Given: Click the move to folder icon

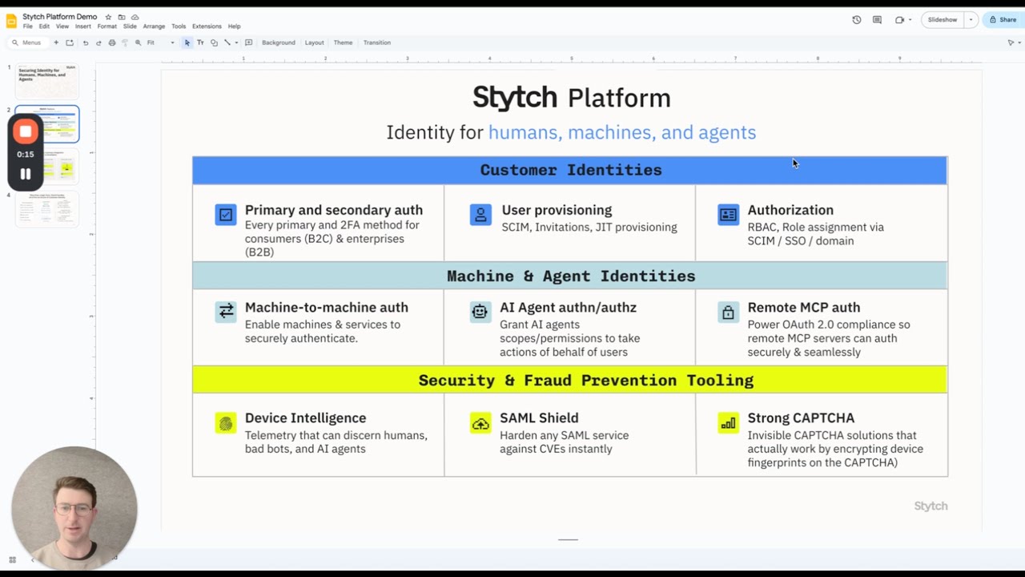Looking at the screenshot, I should 122,17.
